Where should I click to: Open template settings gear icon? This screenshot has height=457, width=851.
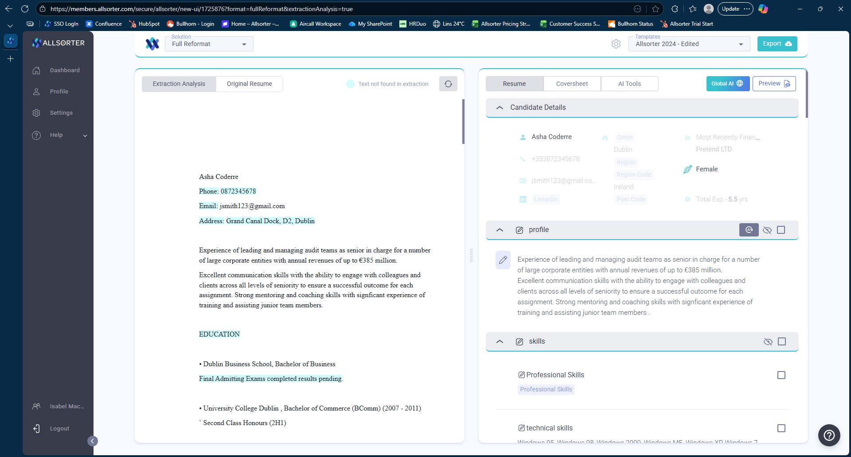[x=616, y=44]
